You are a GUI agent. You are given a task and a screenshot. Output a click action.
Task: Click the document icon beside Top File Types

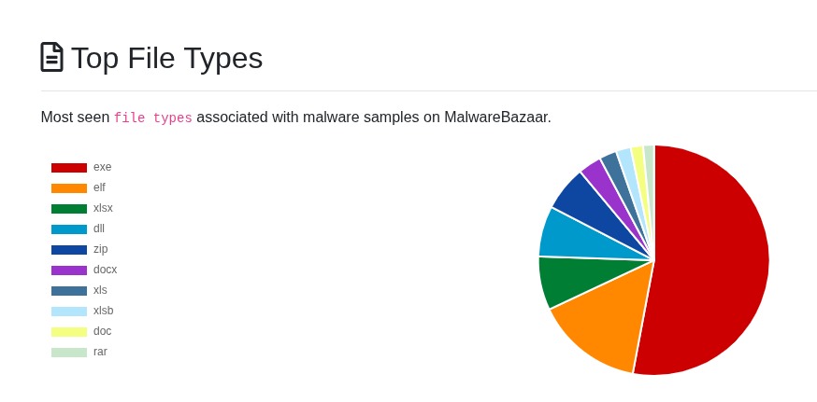(x=52, y=57)
